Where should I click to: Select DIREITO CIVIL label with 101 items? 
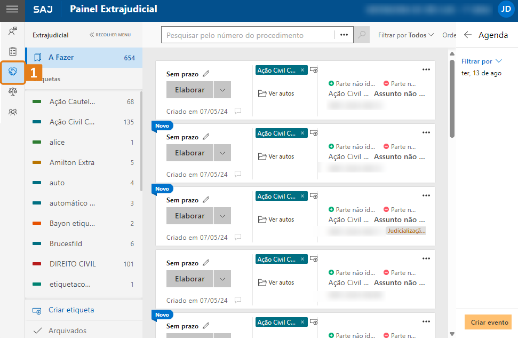(x=83, y=264)
